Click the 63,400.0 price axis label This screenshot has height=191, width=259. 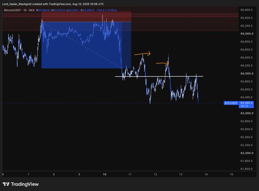pyautogui.click(x=246, y=97)
